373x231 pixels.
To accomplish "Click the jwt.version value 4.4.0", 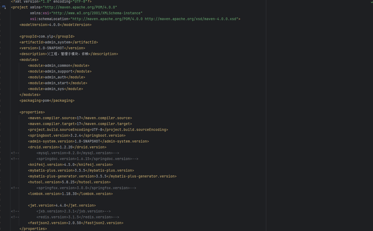I will pyautogui.click(x=61, y=205).
